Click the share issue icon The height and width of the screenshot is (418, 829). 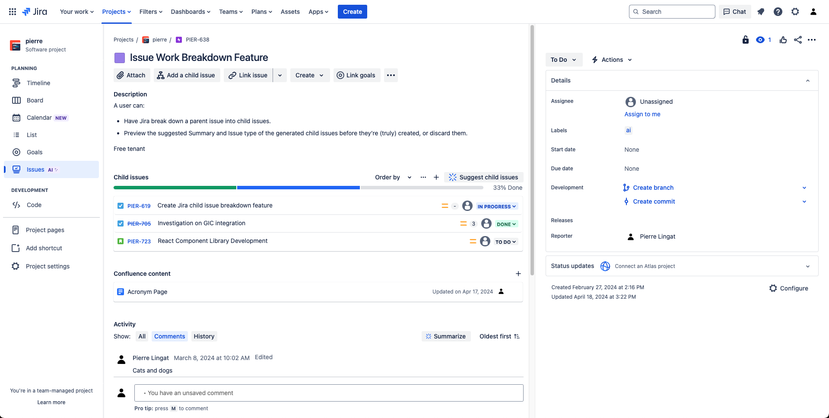click(x=798, y=40)
